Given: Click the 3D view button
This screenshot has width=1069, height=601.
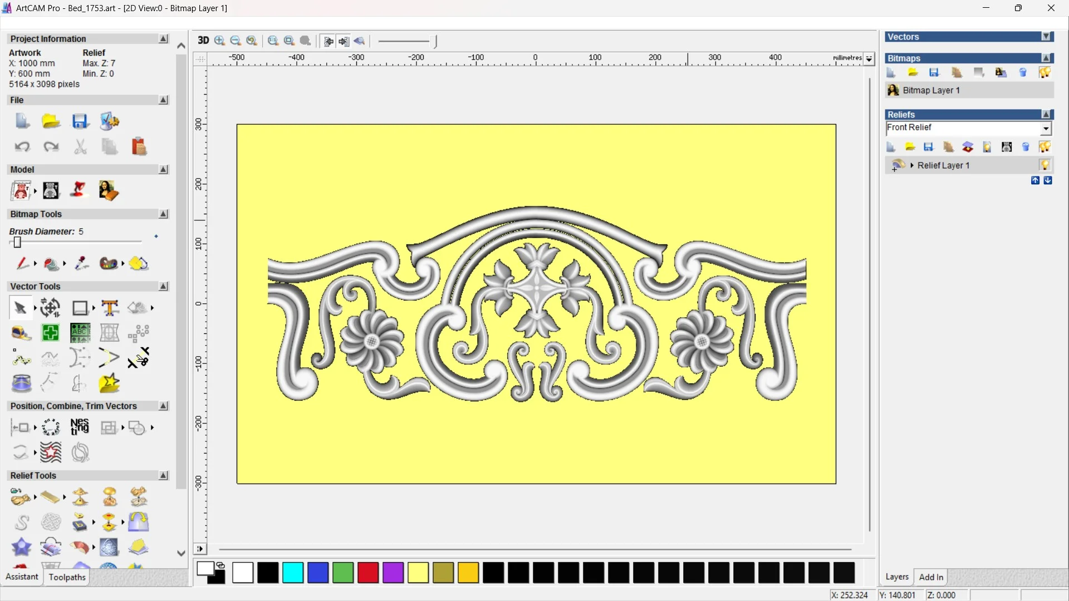Looking at the screenshot, I should (203, 41).
